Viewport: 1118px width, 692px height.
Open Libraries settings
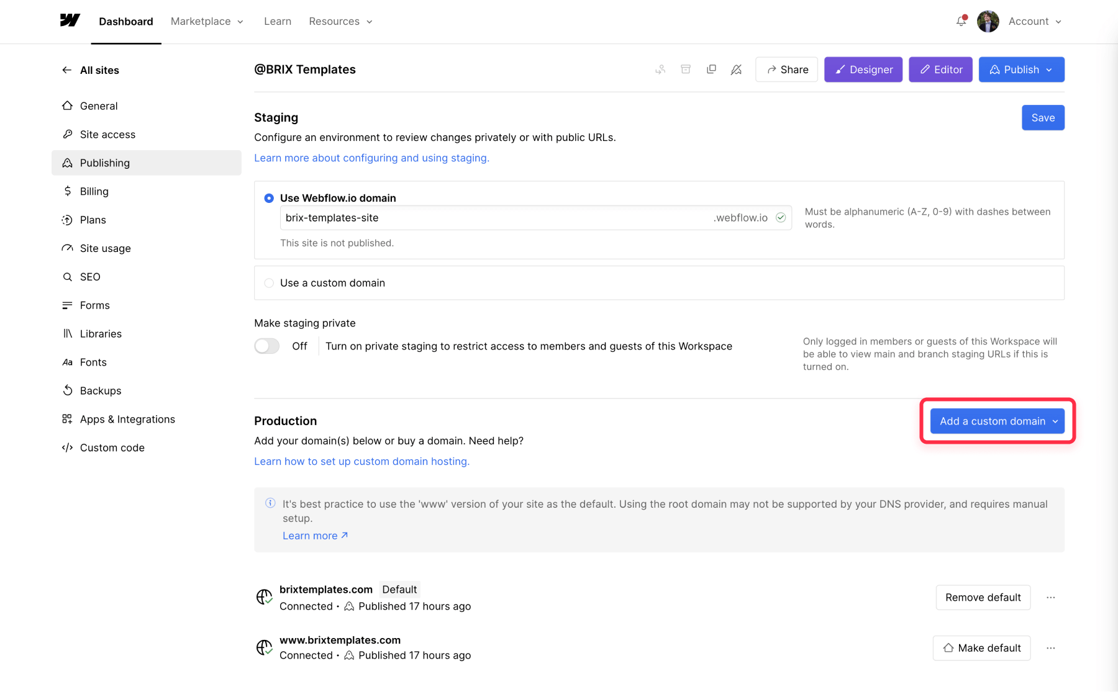click(147, 334)
